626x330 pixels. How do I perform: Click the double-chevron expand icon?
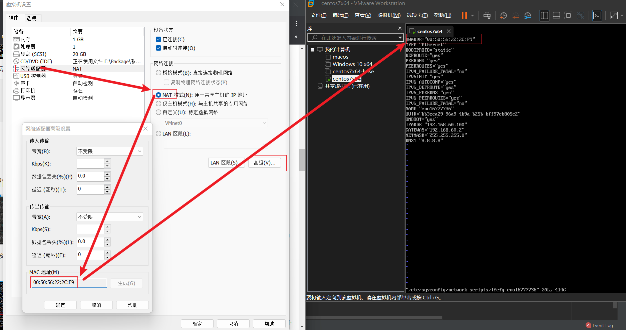click(296, 37)
